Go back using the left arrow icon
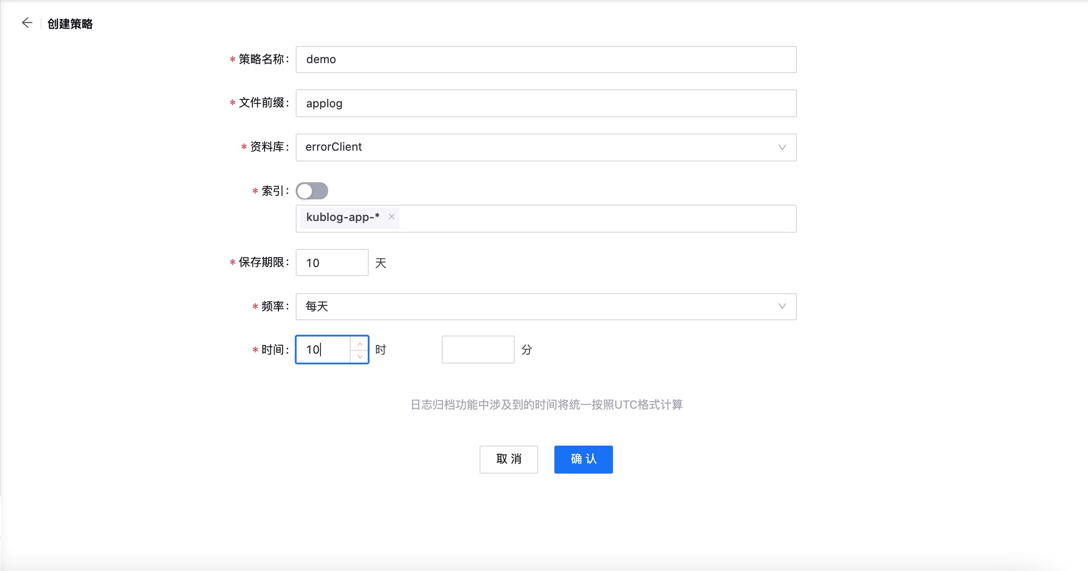The image size is (1088, 571). (27, 23)
